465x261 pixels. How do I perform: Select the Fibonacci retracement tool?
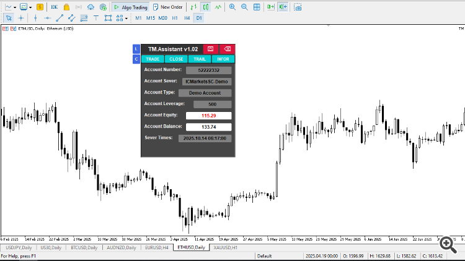pyautogui.click(x=84, y=18)
